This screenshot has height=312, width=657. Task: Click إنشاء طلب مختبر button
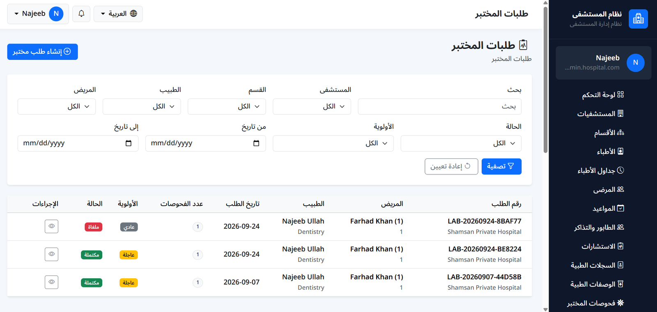pos(42,52)
